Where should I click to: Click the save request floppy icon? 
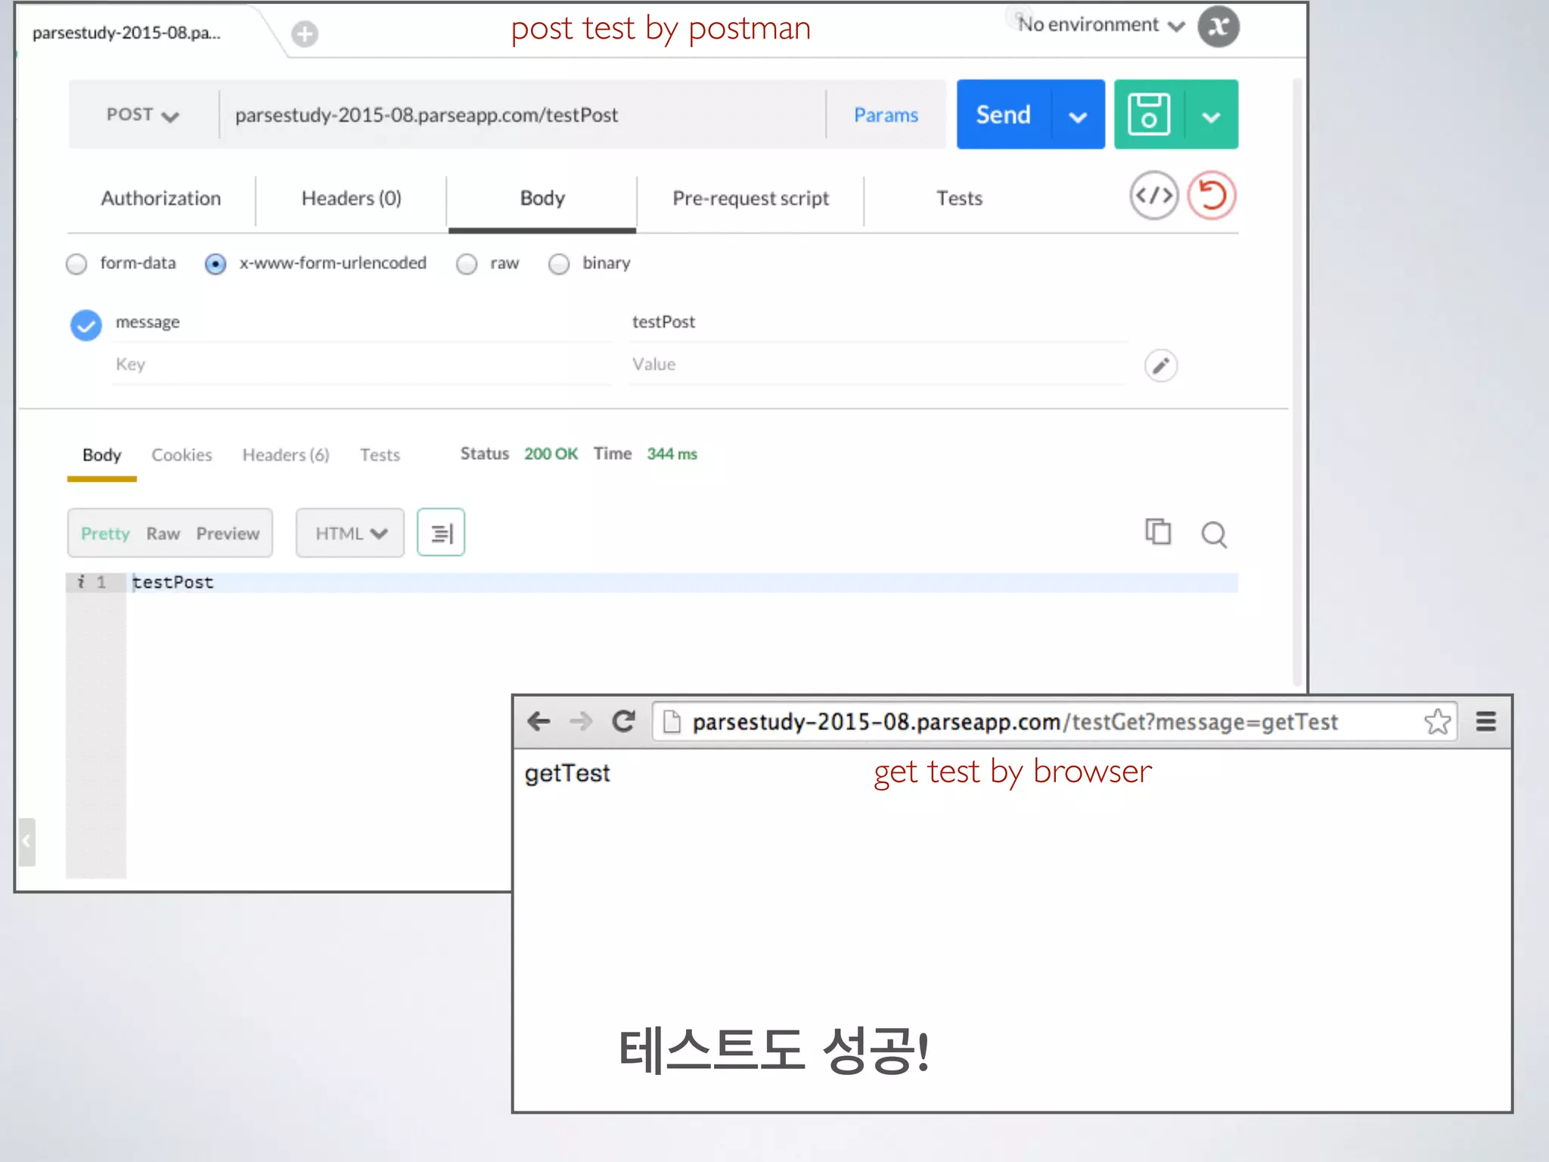pos(1149,114)
